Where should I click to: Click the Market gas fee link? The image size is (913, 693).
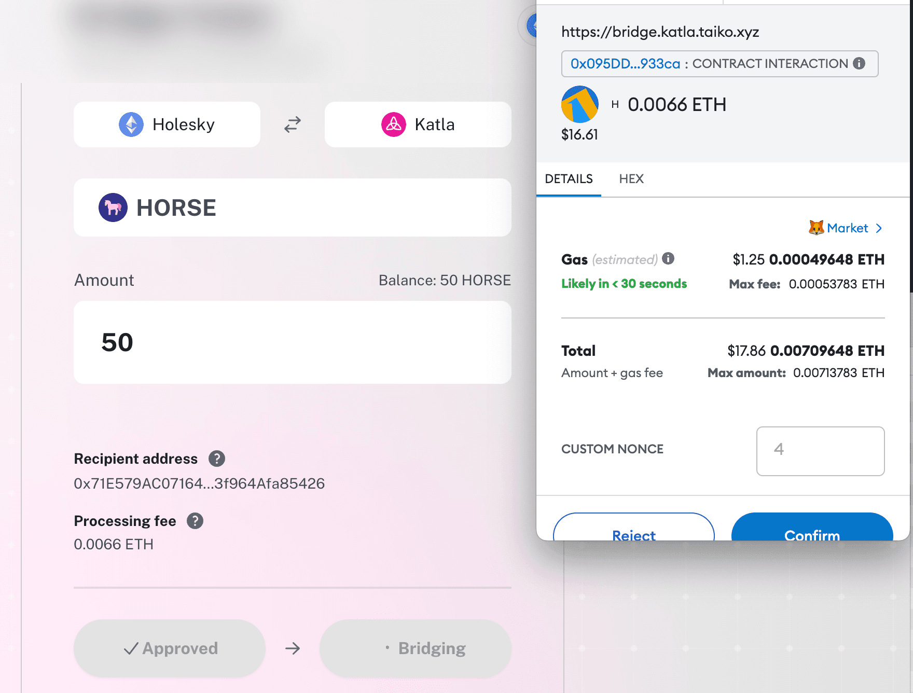(848, 228)
